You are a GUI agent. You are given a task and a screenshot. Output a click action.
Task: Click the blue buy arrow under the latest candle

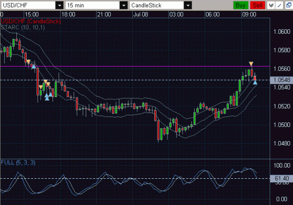[255, 82]
